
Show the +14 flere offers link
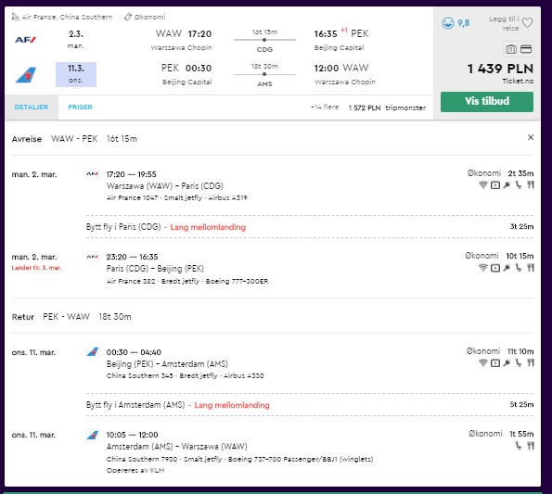pos(324,107)
